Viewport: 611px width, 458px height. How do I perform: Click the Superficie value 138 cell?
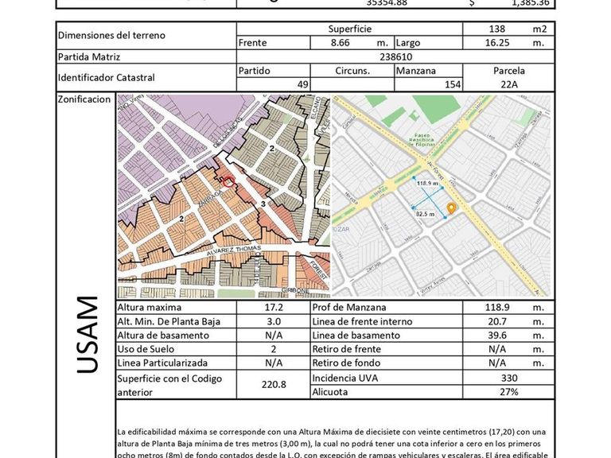(496, 29)
